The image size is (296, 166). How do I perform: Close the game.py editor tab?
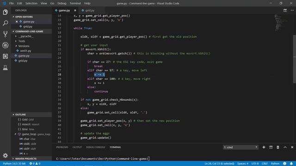pos(75,10)
